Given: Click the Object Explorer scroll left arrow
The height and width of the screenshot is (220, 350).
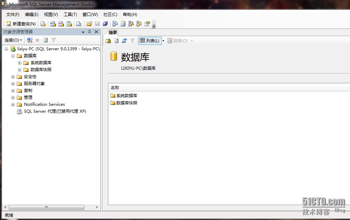Looking at the screenshot, I should point(5,207).
